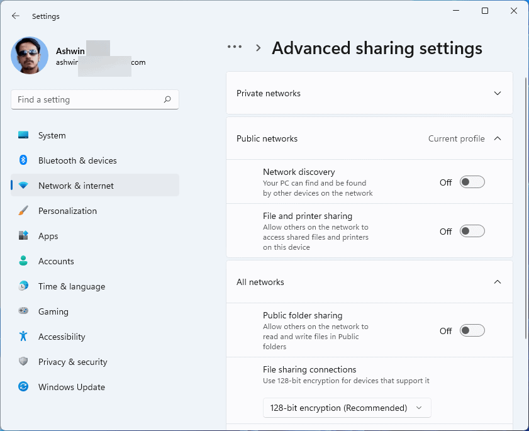The width and height of the screenshot is (529, 431).
Task: Click the Apps icon in sidebar
Action: 23,235
